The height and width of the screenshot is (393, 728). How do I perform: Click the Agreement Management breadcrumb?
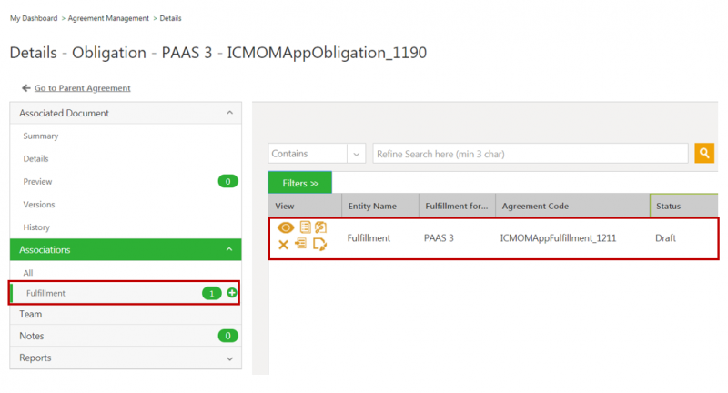pyautogui.click(x=114, y=18)
